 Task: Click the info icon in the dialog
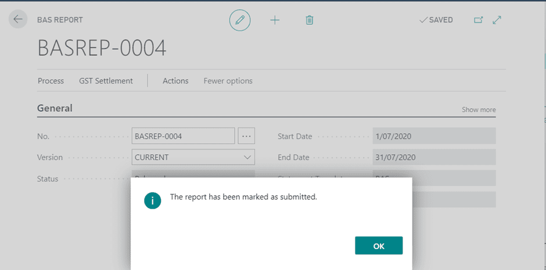pos(153,200)
